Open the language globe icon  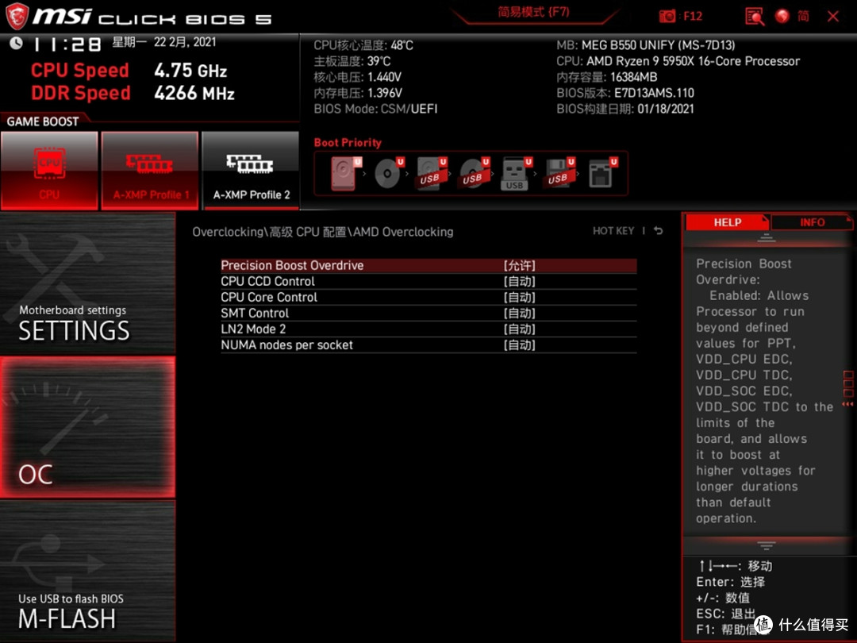[782, 16]
